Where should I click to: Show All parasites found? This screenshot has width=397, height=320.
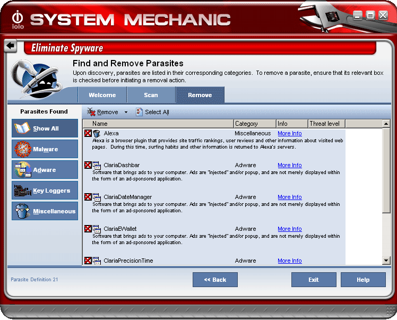(x=45, y=128)
